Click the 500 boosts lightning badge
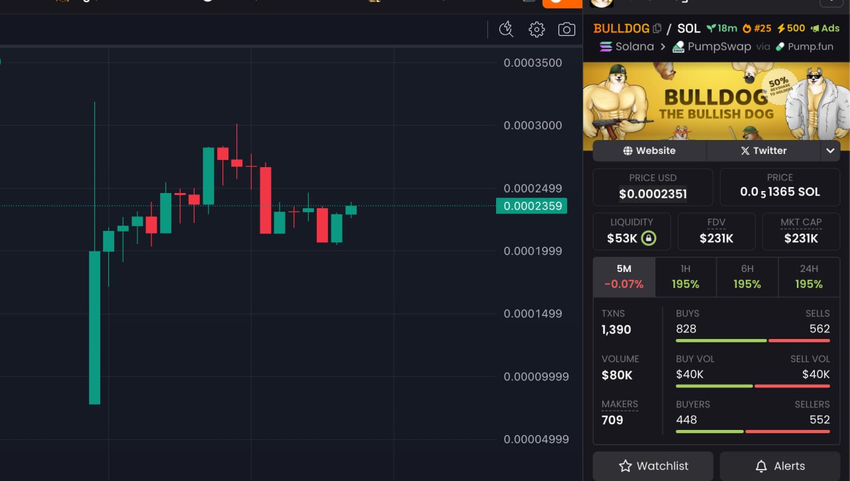Viewport: 850px width, 481px height. [791, 29]
